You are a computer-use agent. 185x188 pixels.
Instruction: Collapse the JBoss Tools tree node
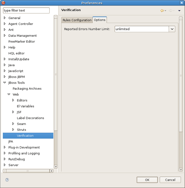[x=5, y=83]
